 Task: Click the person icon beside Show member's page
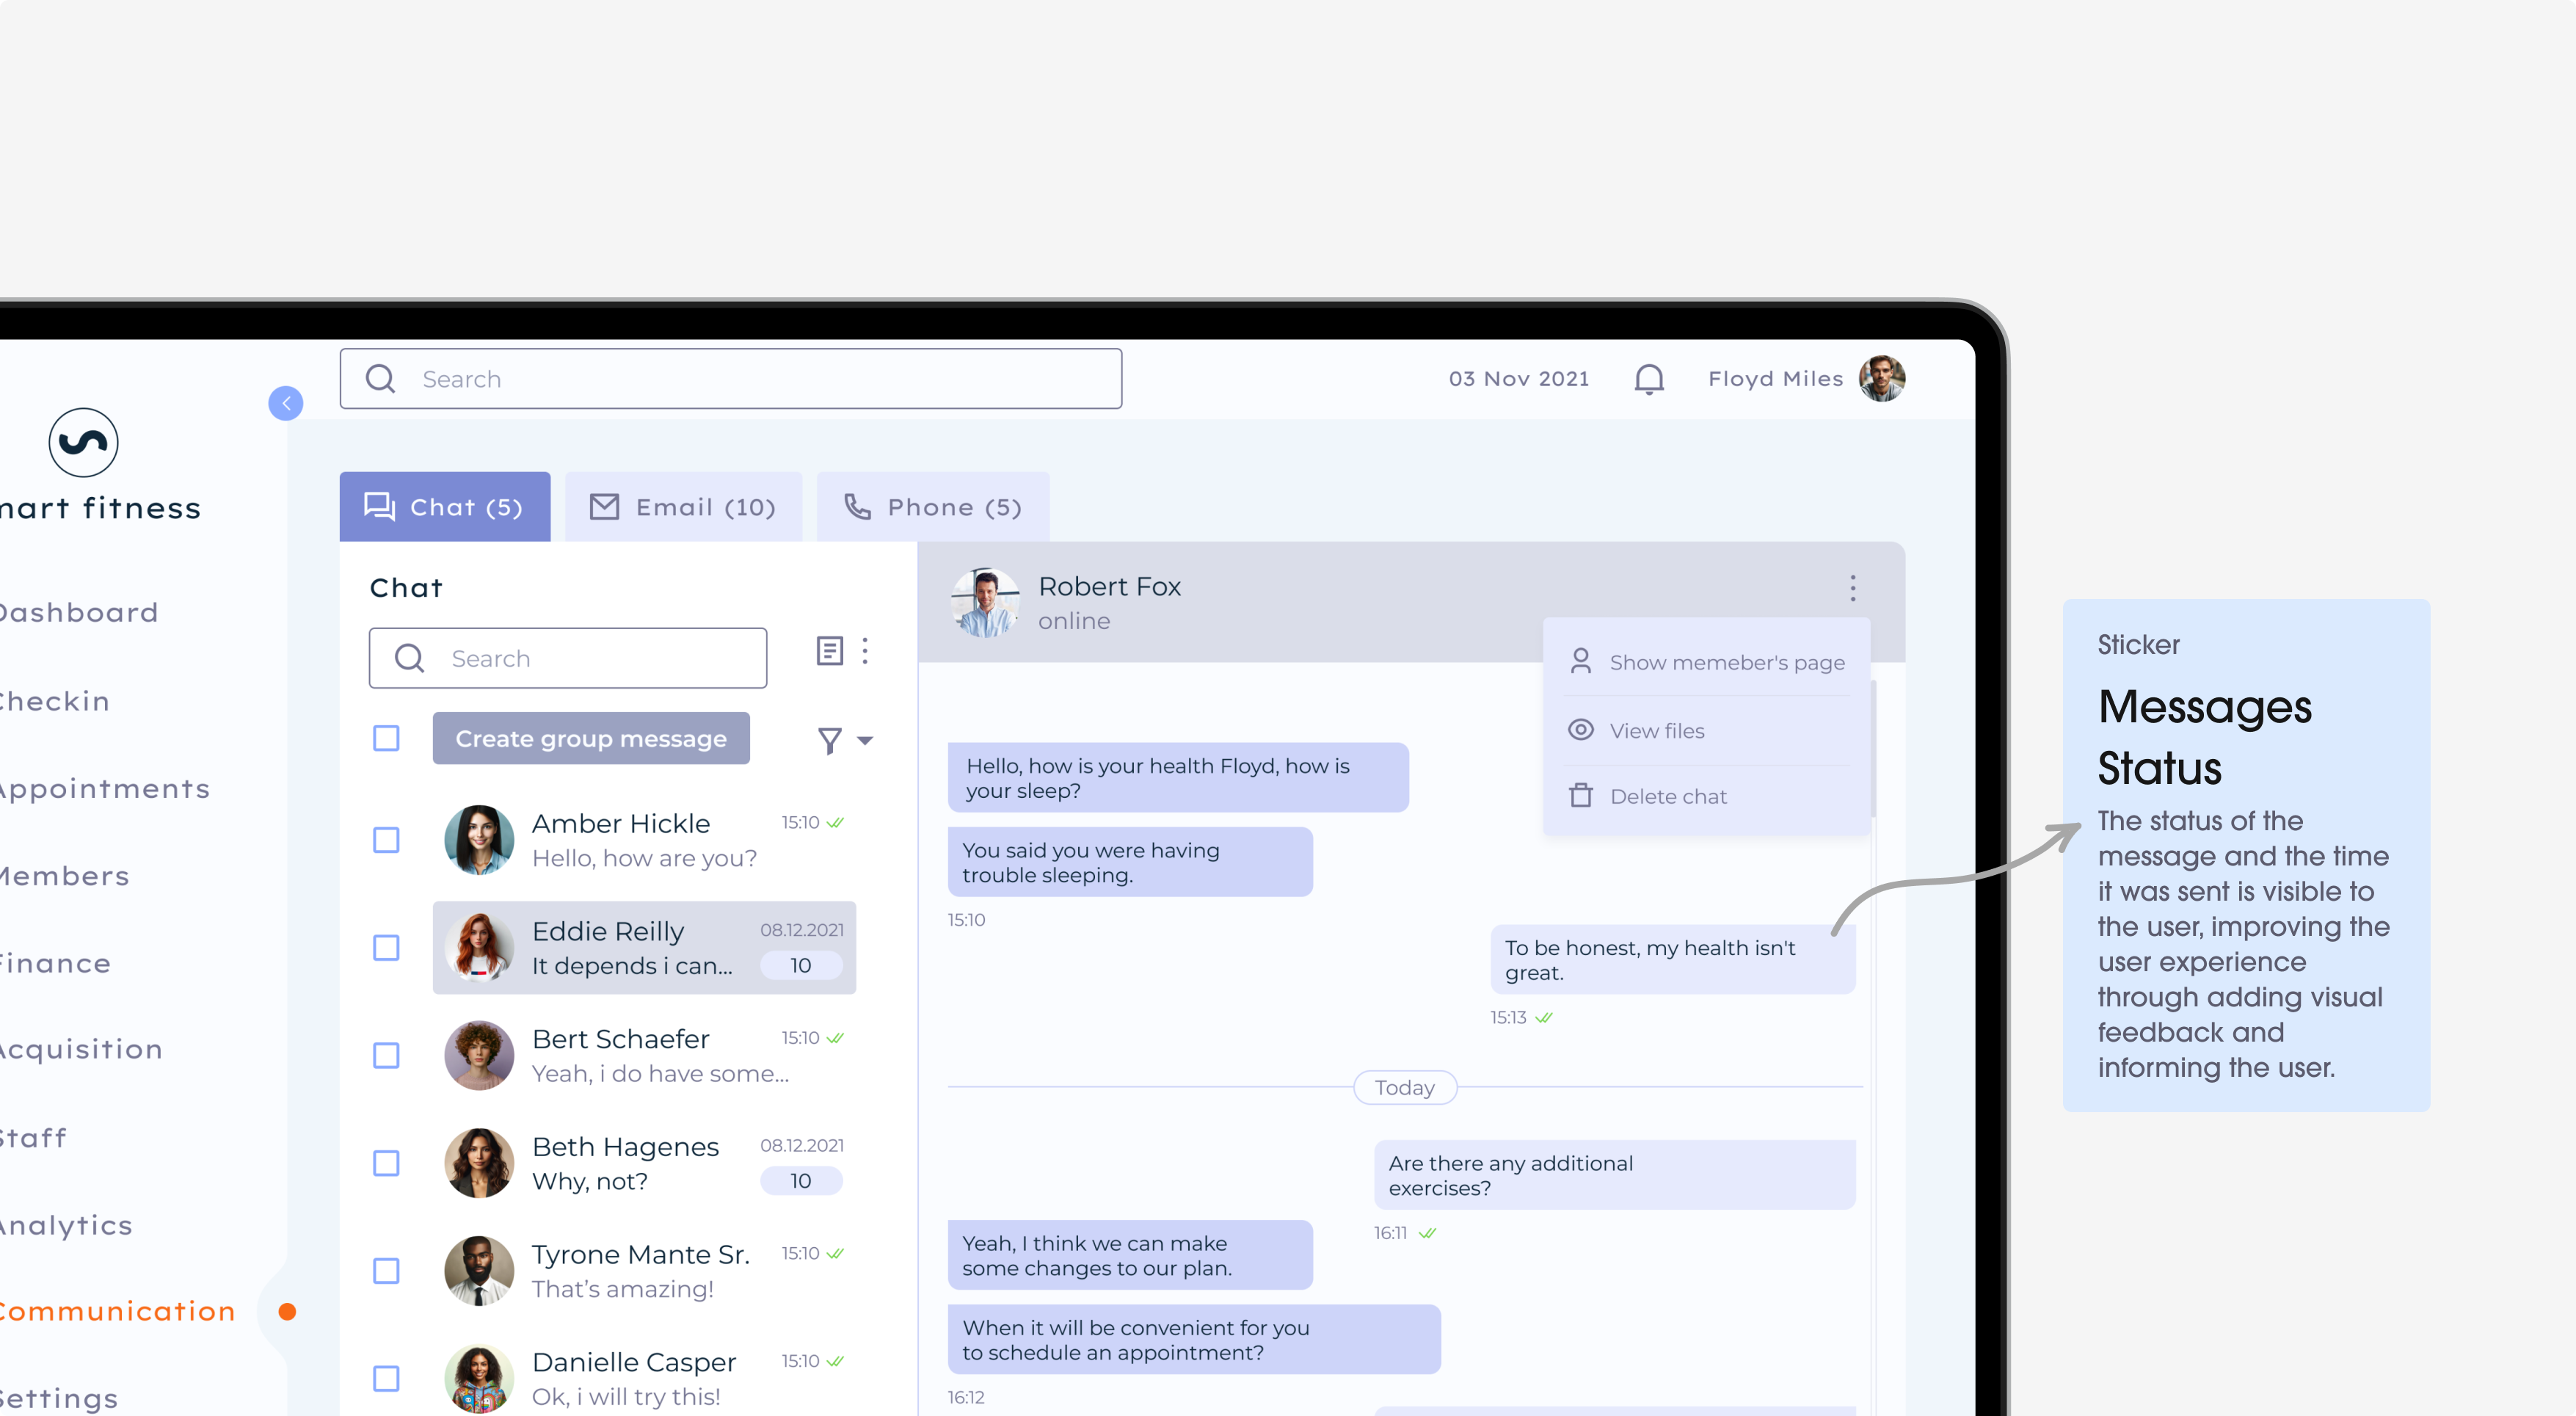[x=1580, y=661]
